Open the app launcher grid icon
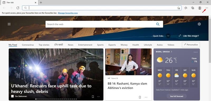The height and width of the screenshot is (101, 211). pyautogui.click(x=9, y=24)
